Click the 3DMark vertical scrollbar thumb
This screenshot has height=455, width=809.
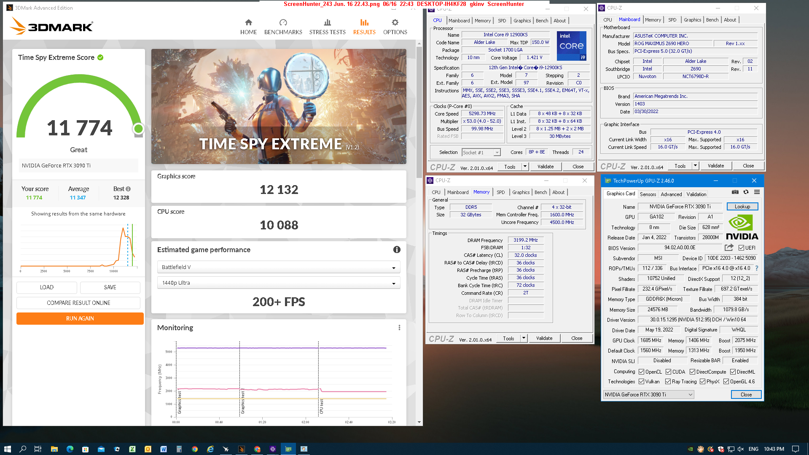coord(419,112)
